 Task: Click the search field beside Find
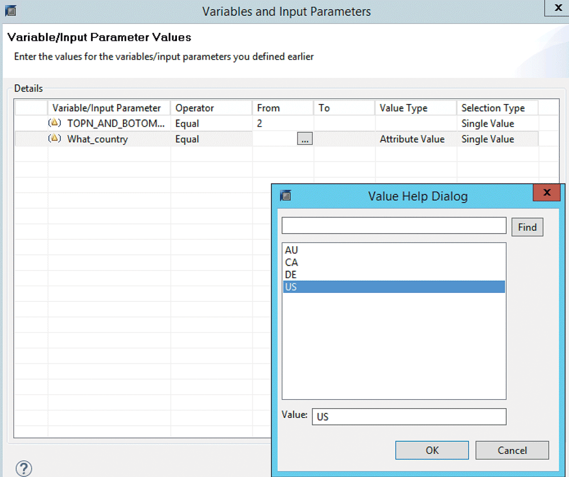394,225
